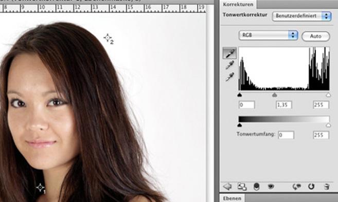Screen dimensions: 338x202
Task: Click the output black Tonwertumfang slider
Action: (240, 125)
